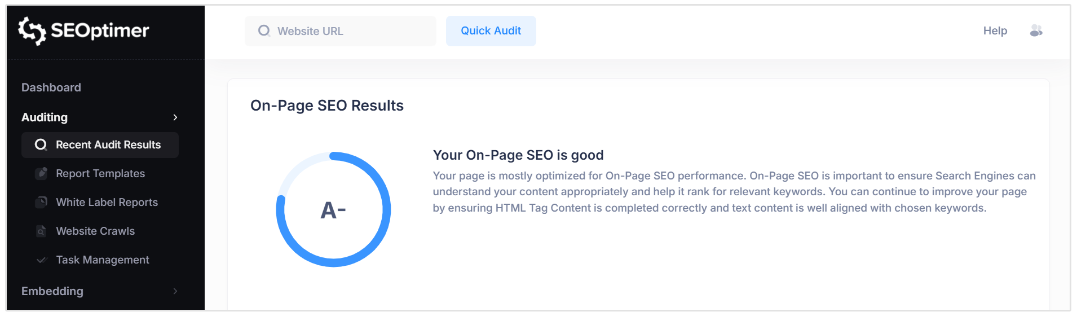Click the A- grade score circle
Screen dimensions: 1077x316
[x=333, y=209]
